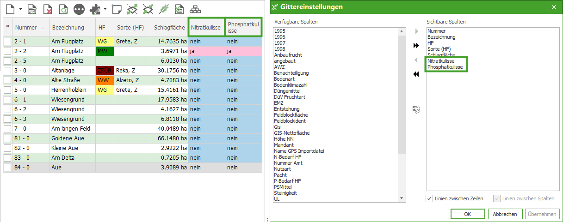Click the hierarchy structure icon in toolbar
The height and width of the screenshot is (222, 563).
(195, 9)
